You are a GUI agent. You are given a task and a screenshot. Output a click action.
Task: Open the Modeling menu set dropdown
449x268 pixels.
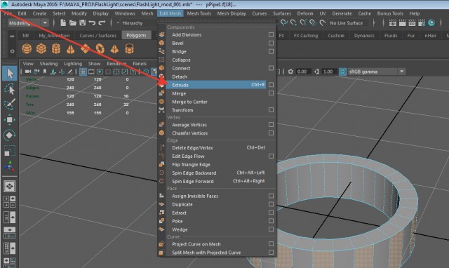point(27,23)
